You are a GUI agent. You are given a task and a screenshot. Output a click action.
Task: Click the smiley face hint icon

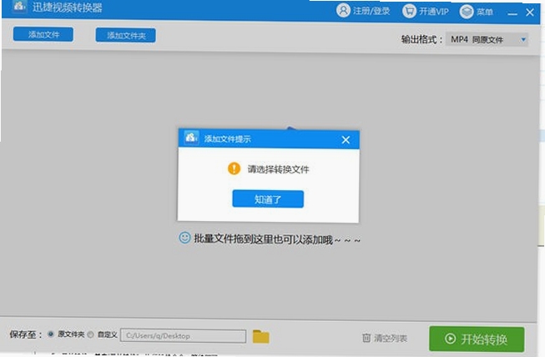point(184,238)
